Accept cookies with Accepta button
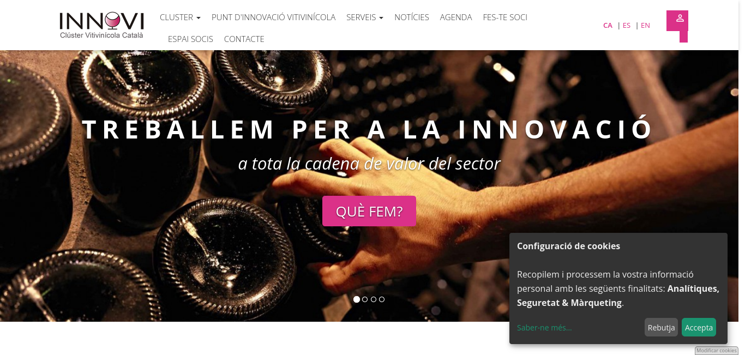Image resolution: width=745 pixels, height=355 pixels. (x=699, y=327)
